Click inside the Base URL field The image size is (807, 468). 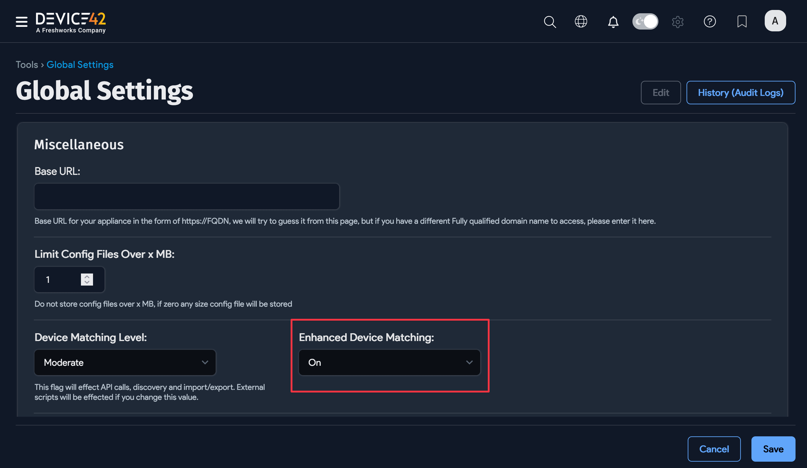[x=186, y=196]
